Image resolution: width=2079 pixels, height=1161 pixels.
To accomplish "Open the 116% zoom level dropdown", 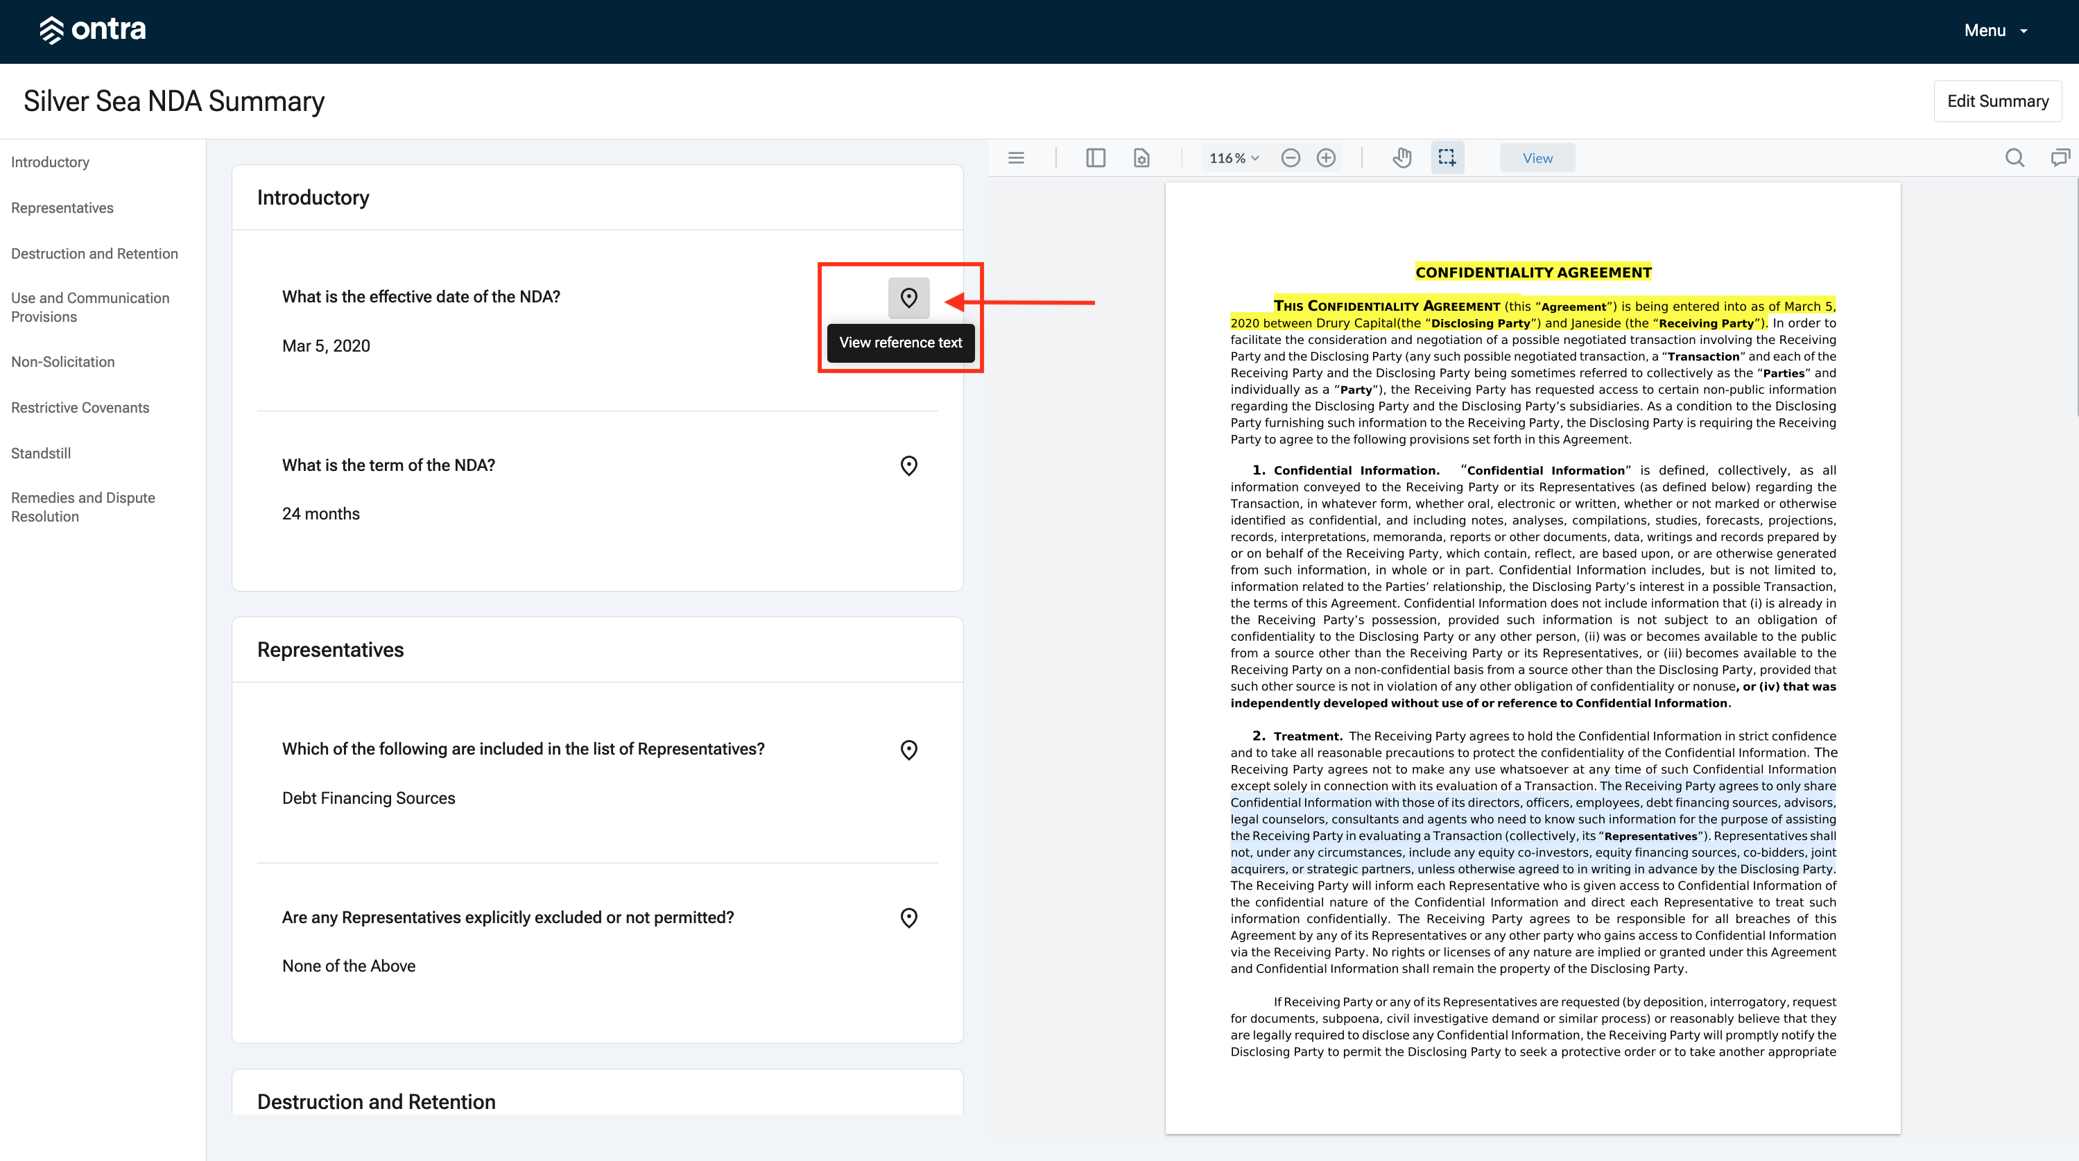I will pyautogui.click(x=1234, y=158).
